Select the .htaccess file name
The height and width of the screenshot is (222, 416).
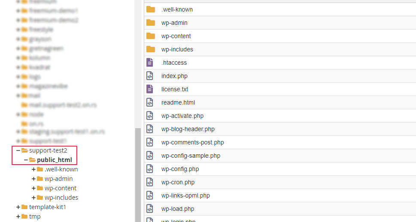coord(174,63)
